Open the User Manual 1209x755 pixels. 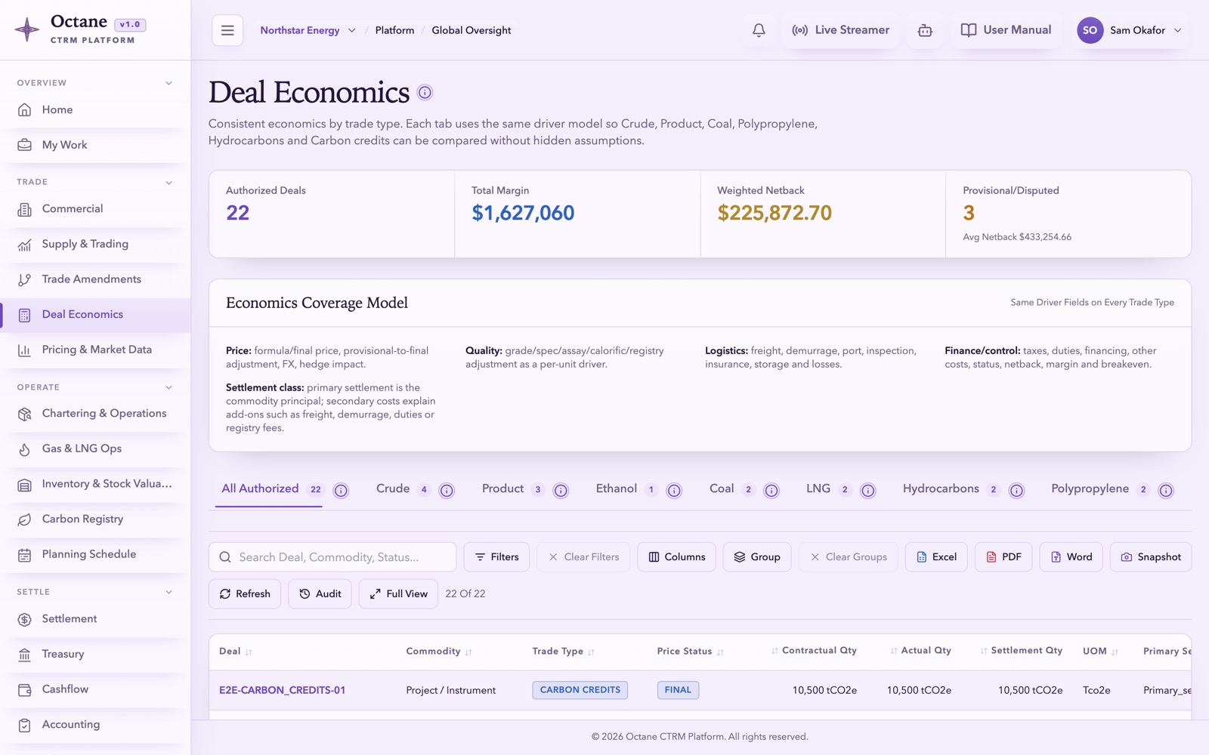tap(1006, 30)
